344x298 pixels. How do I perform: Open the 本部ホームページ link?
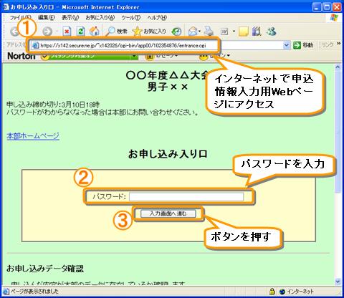[33, 136]
